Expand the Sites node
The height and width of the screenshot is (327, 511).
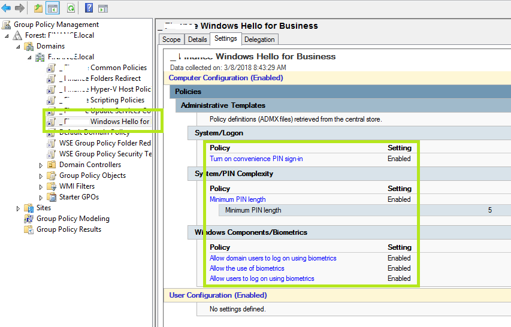coord(20,208)
